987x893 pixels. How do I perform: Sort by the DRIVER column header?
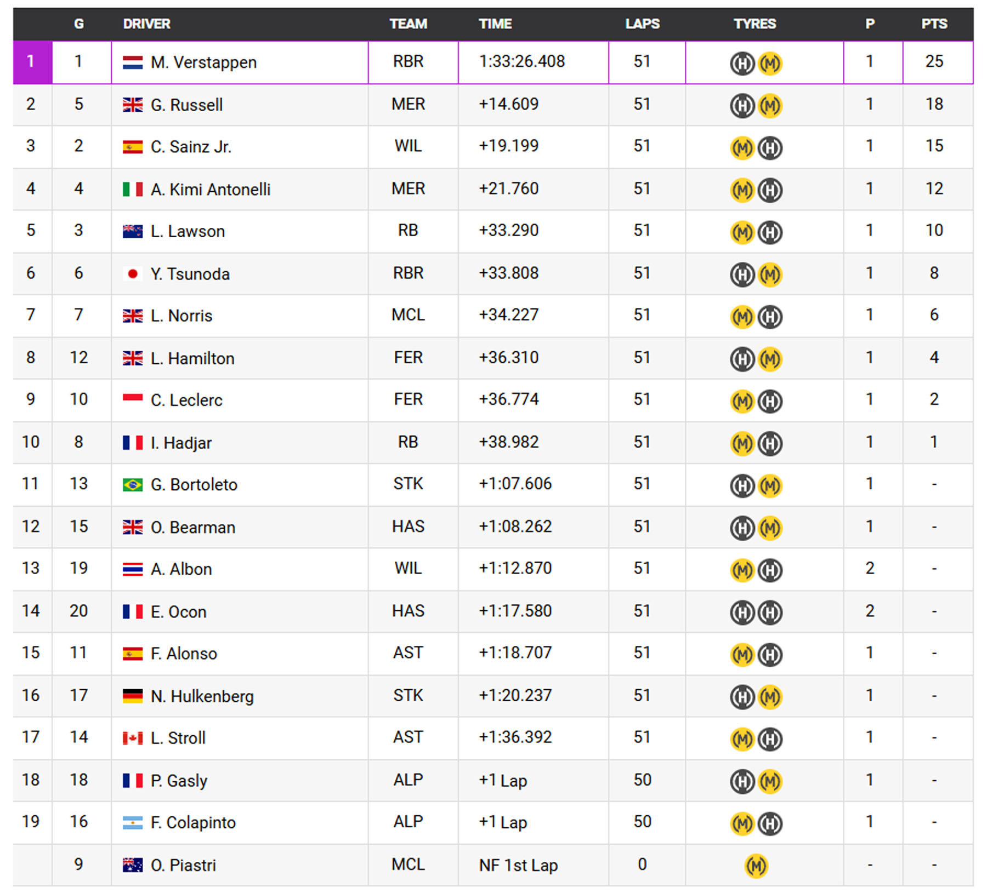[x=146, y=24]
